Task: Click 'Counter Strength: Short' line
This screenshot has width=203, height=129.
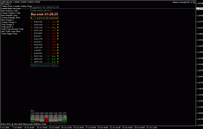Action: pyautogui.click(x=11, y=18)
